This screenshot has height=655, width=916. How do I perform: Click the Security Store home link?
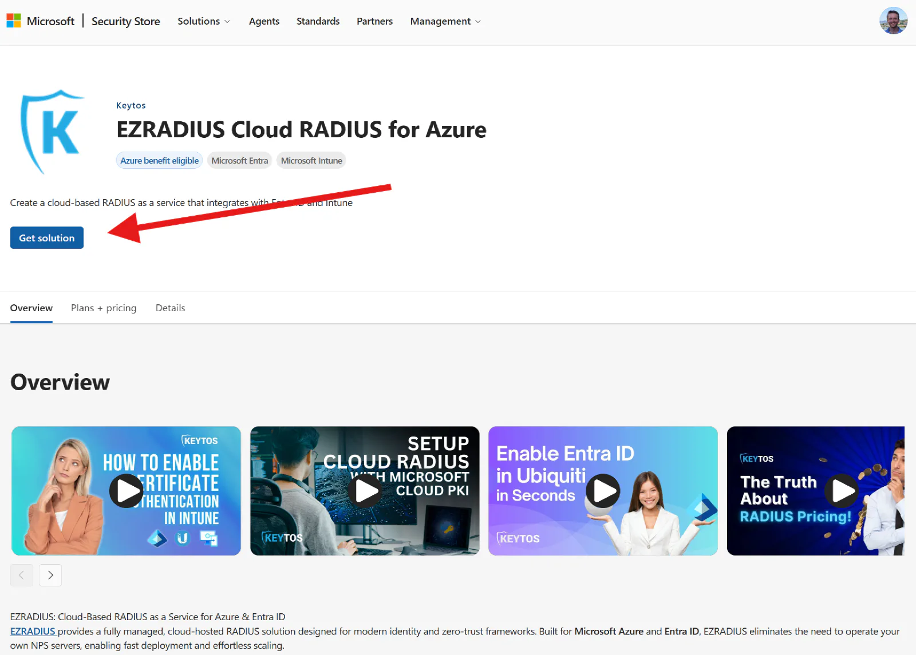click(126, 21)
